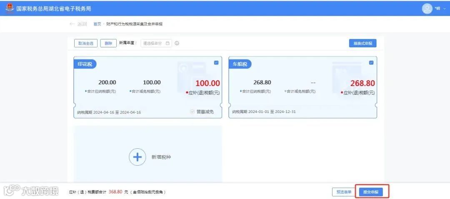Click 提交申报 button
Screen dimensions: 450x199
pyautogui.click(x=371, y=192)
